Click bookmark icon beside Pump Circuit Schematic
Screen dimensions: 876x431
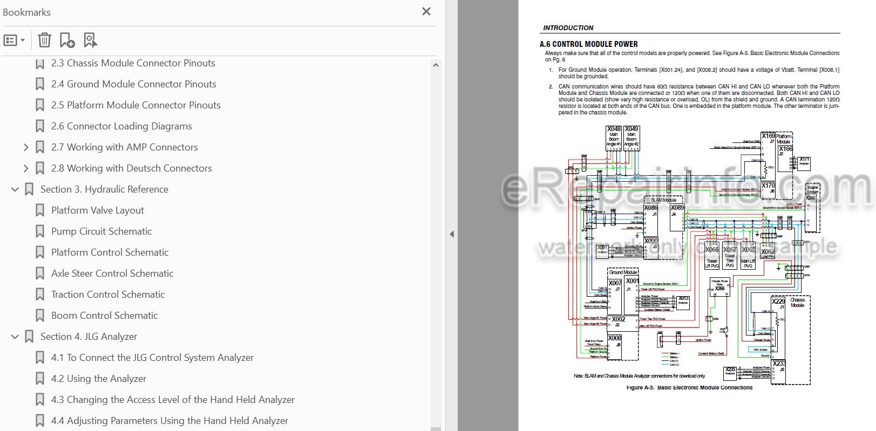pyautogui.click(x=39, y=232)
